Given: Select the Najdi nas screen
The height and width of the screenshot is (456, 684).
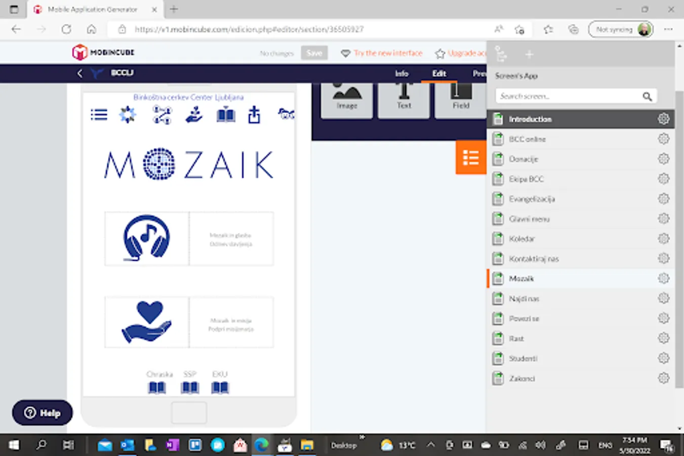Looking at the screenshot, I should [x=581, y=298].
